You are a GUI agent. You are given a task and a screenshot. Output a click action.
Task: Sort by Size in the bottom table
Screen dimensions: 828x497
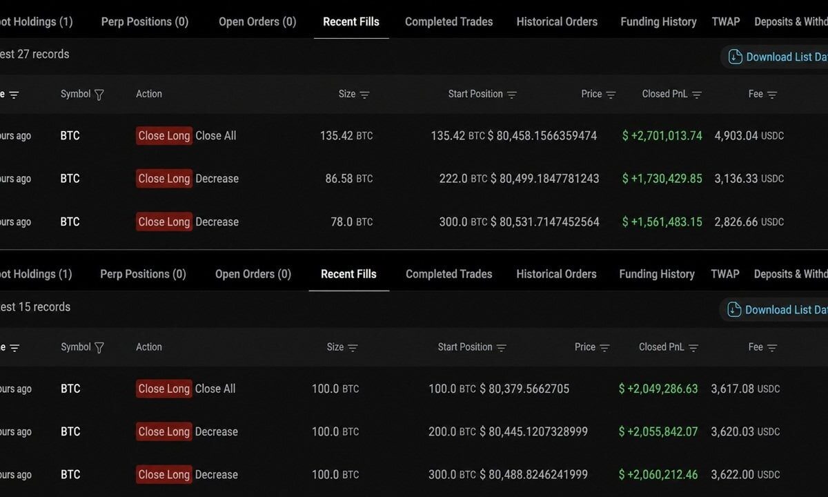pyautogui.click(x=353, y=348)
